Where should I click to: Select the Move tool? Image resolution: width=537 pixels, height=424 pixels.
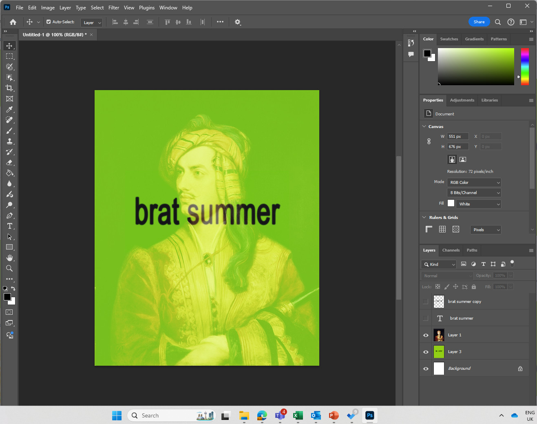[x=9, y=46]
